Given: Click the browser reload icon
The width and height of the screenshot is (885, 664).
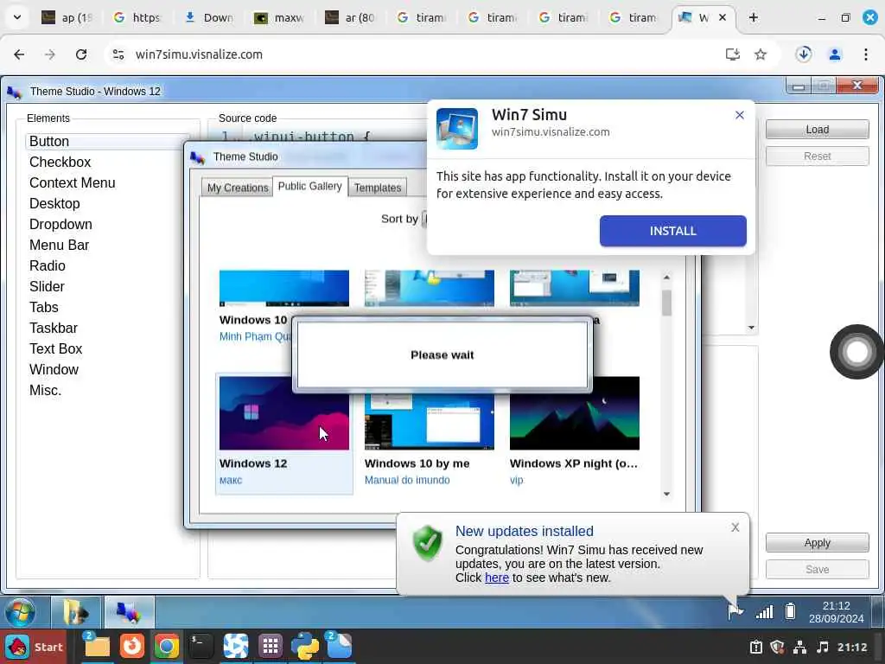Looking at the screenshot, I should [x=81, y=54].
